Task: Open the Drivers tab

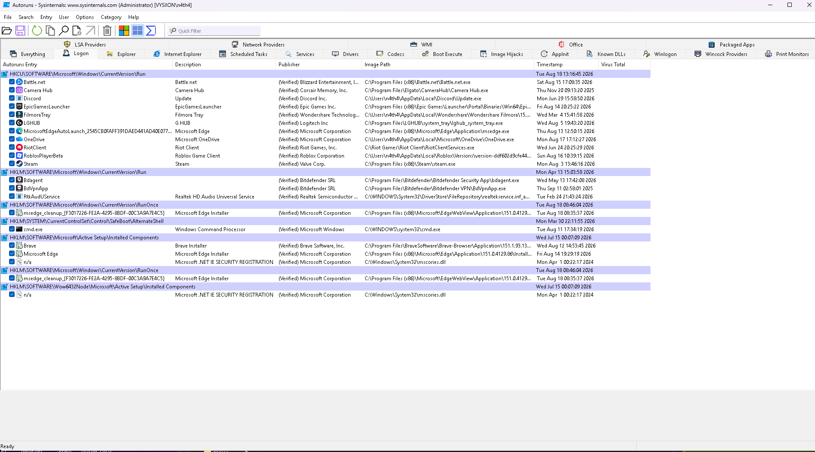Action: (345, 54)
